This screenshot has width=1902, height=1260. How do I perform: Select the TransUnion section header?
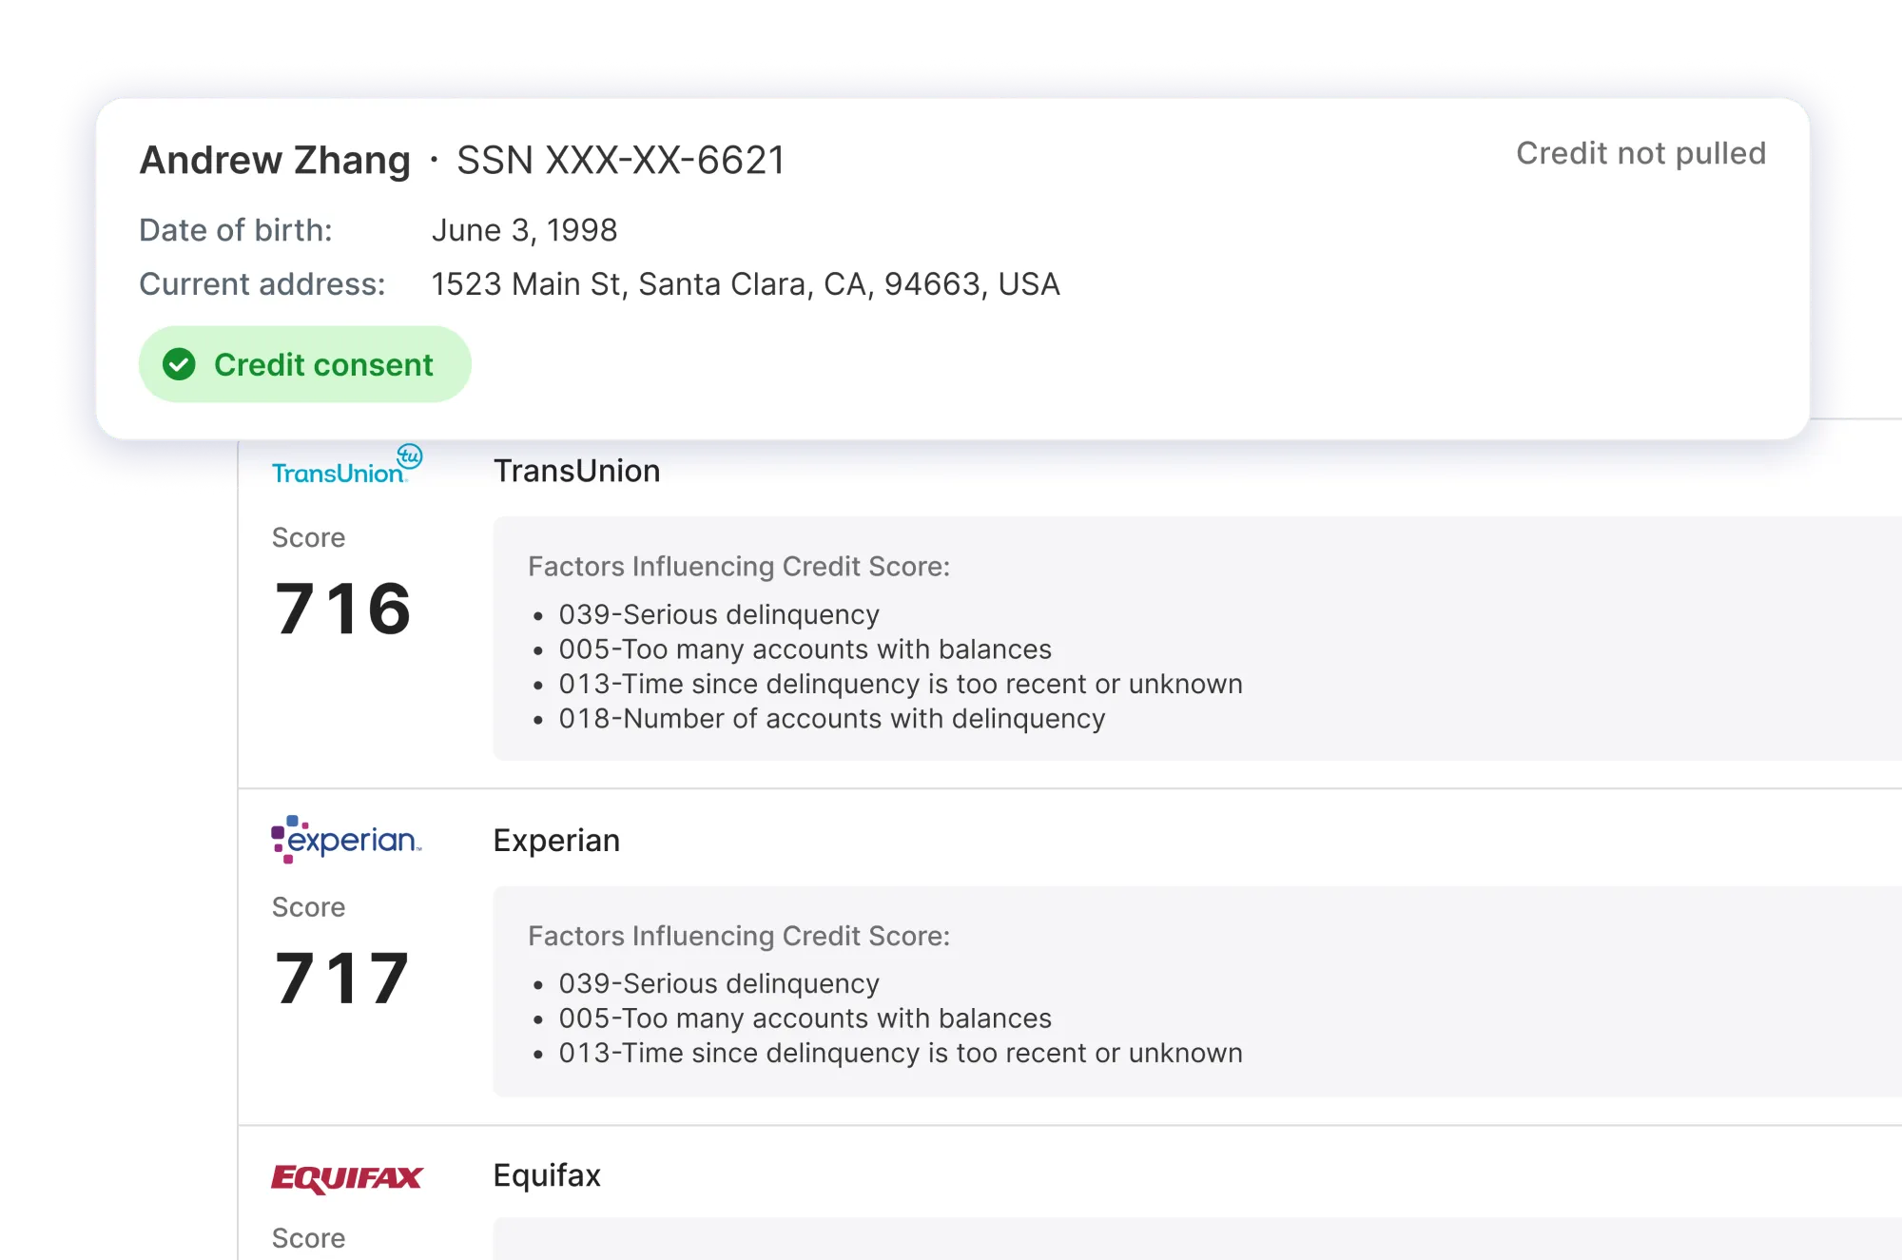(575, 470)
